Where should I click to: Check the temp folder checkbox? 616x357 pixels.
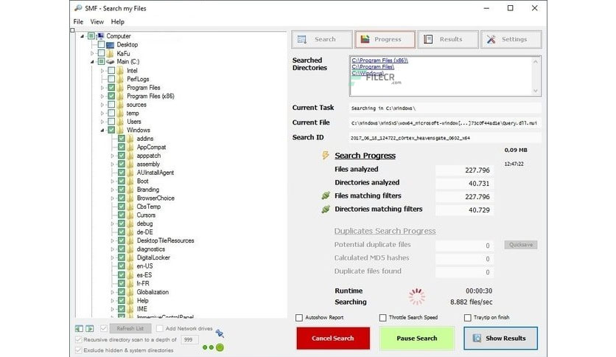[x=111, y=114]
